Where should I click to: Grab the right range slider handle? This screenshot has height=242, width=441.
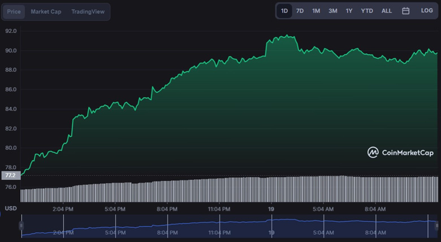[x=437, y=226]
